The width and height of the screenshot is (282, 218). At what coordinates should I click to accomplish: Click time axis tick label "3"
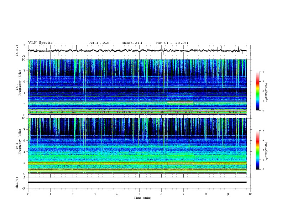(95, 194)
